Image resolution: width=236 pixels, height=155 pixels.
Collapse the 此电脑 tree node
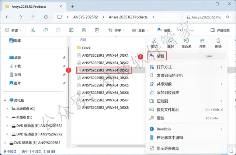pyautogui.click(x=5, y=100)
